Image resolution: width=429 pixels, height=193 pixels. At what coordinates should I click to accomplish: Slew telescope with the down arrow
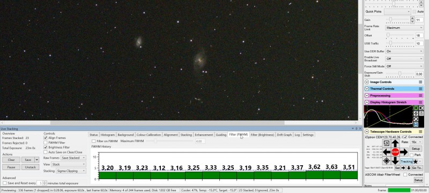tap(395, 161)
